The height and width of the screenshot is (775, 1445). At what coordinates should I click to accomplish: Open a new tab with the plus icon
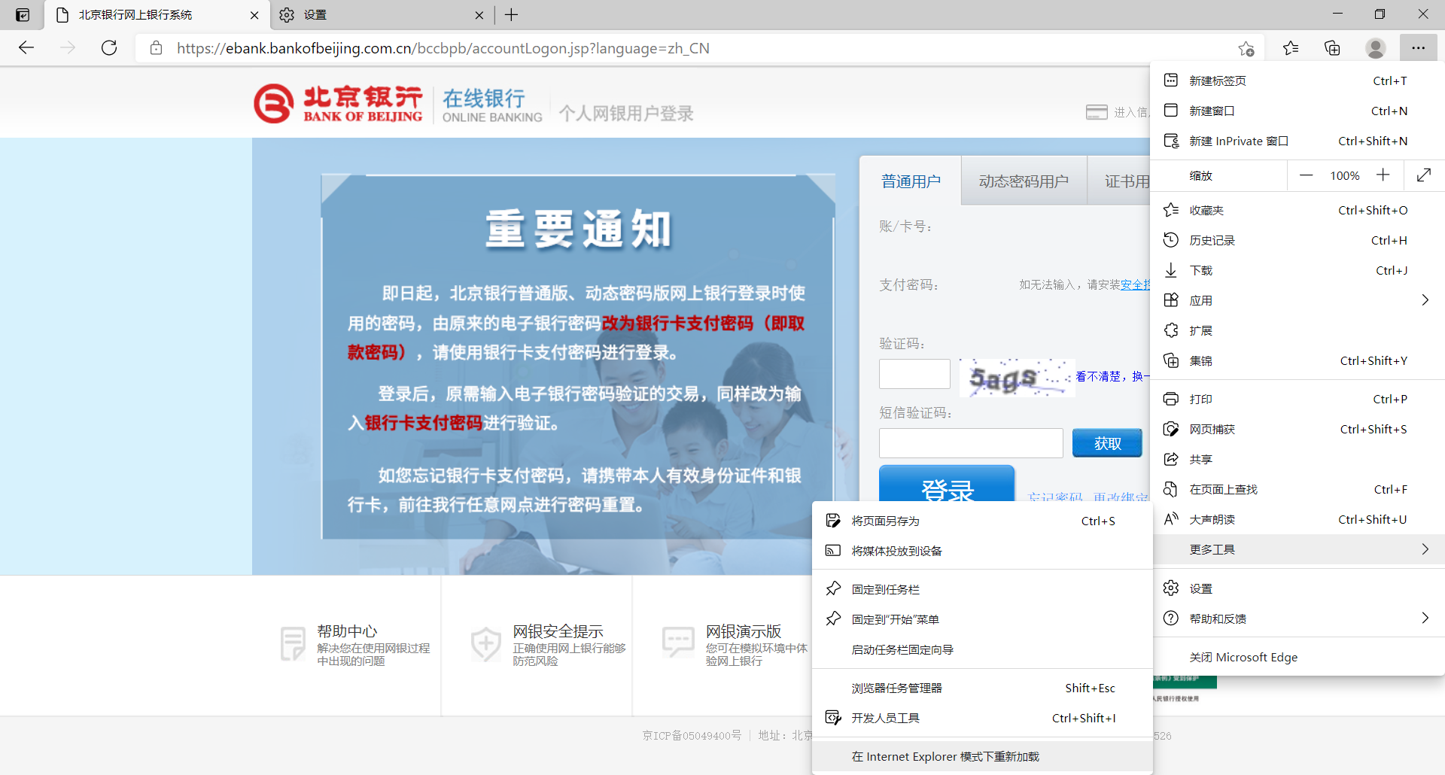(x=512, y=15)
